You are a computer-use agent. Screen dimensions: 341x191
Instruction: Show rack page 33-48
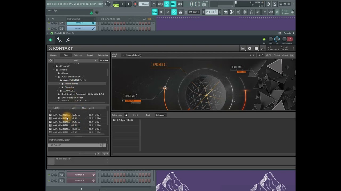point(277,55)
